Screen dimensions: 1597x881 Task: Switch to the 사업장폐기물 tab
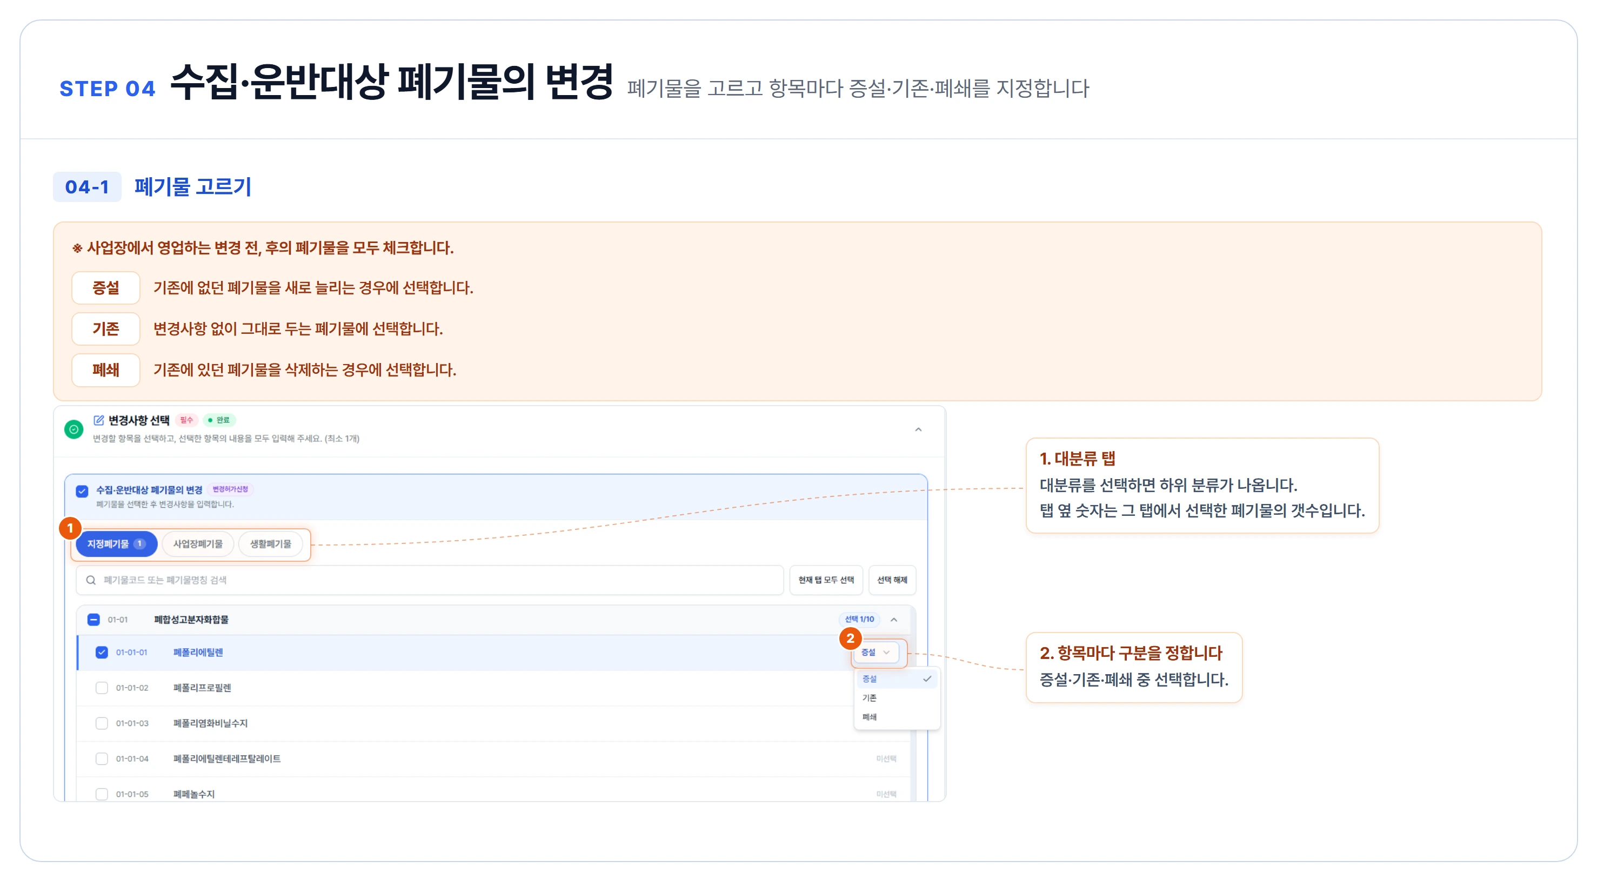[198, 544]
